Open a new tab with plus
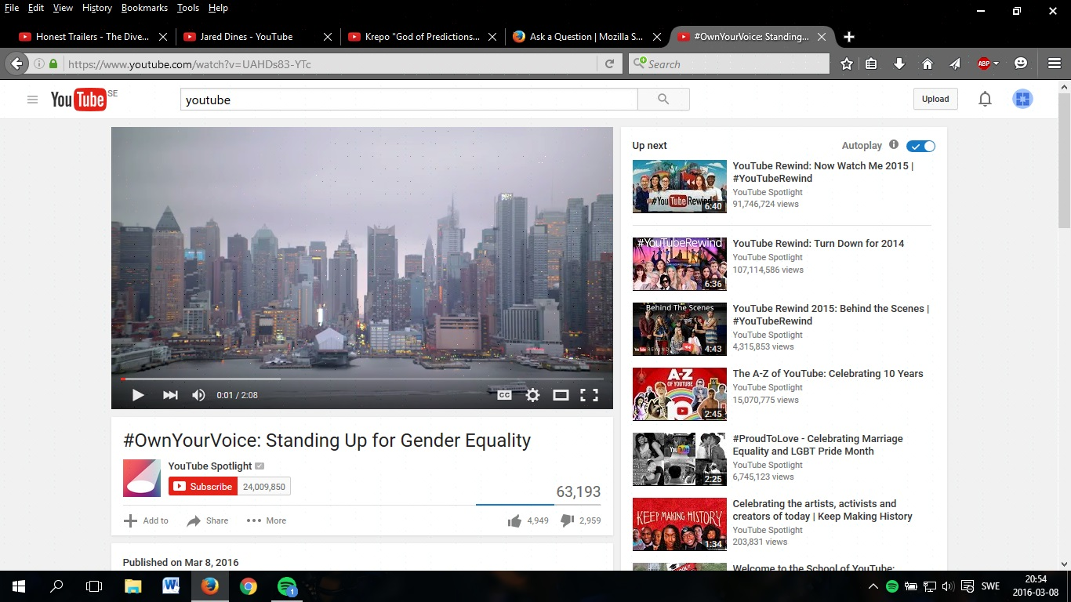The width and height of the screenshot is (1071, 602). pyautogui.click(x=849, y=37)
